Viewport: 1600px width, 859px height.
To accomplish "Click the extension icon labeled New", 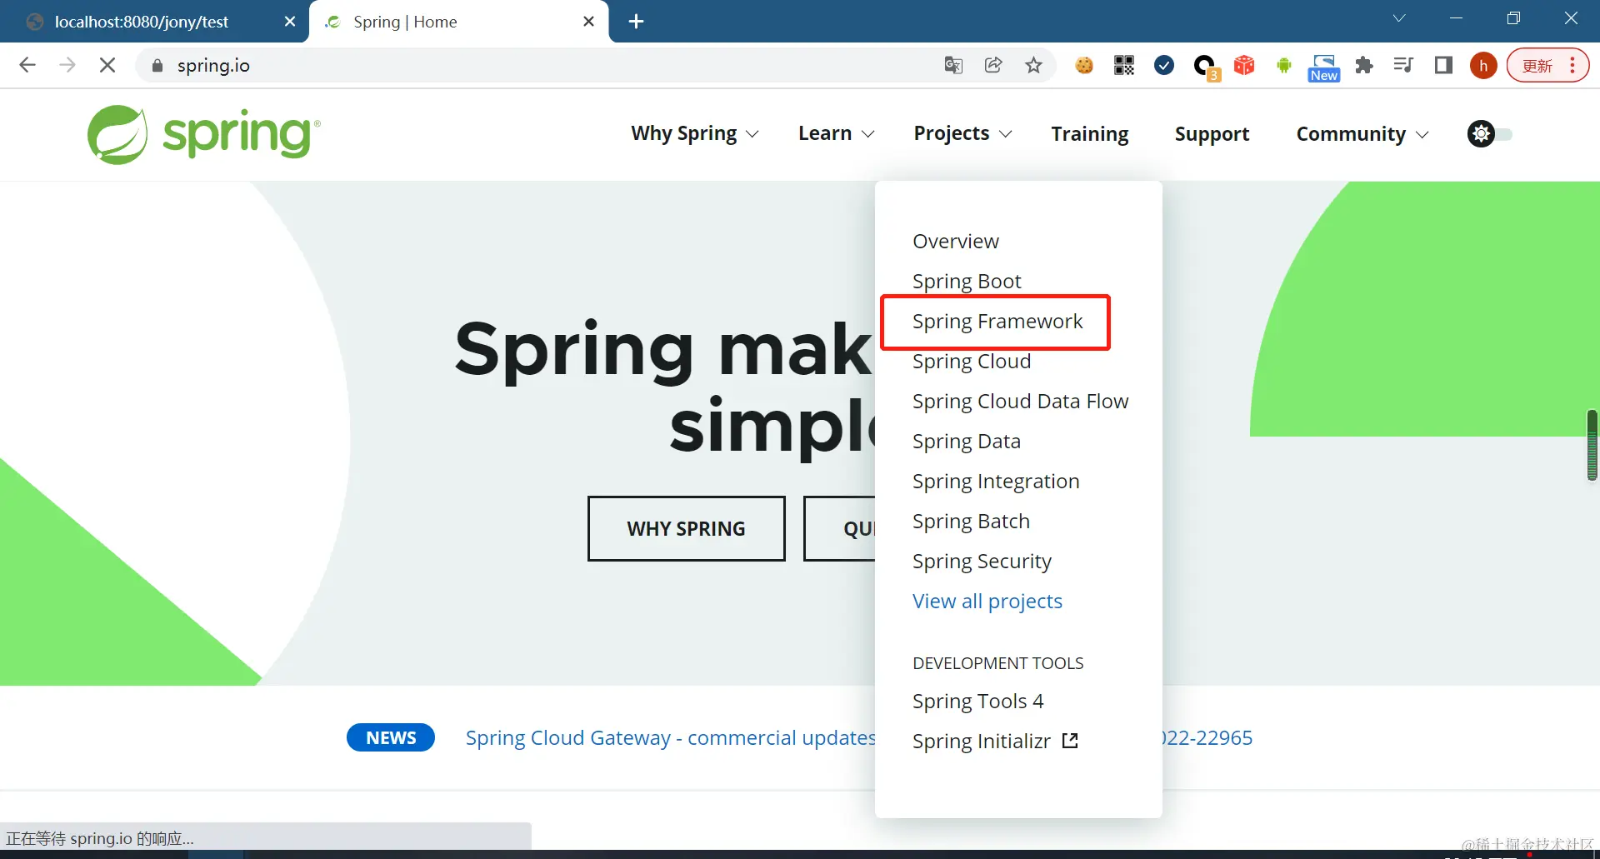I will click(1324, 67).
